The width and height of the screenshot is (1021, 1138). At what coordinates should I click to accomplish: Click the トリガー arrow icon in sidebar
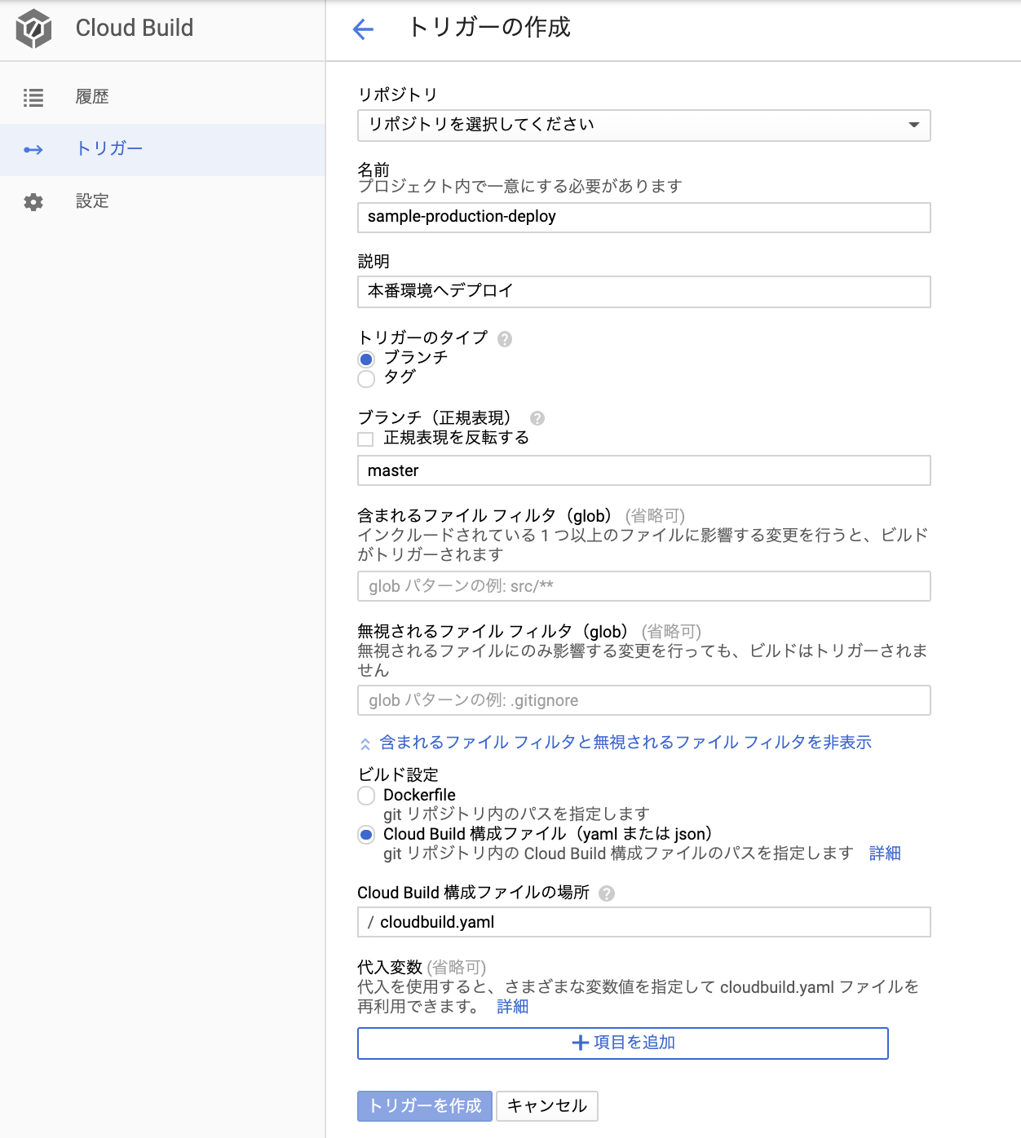click(x=33, y=150)
